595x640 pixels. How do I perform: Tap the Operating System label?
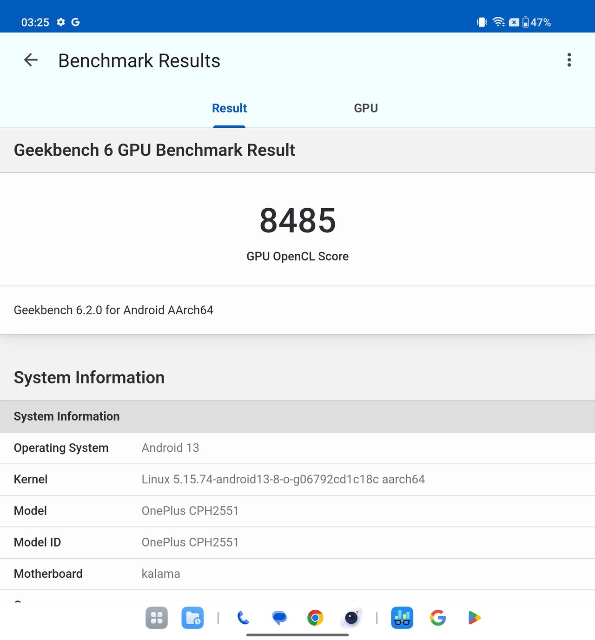[x=61, y=448]
